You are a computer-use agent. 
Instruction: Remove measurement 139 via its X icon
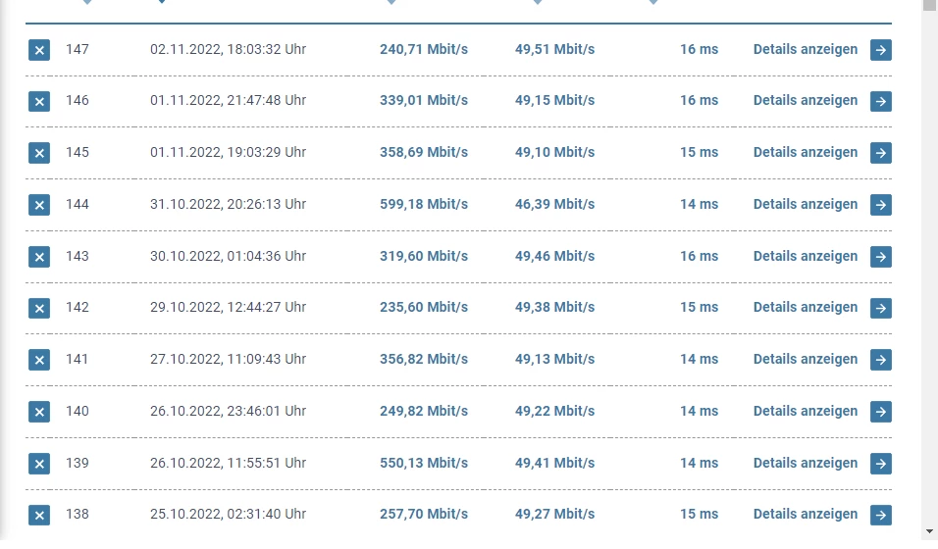coord(39,464)
